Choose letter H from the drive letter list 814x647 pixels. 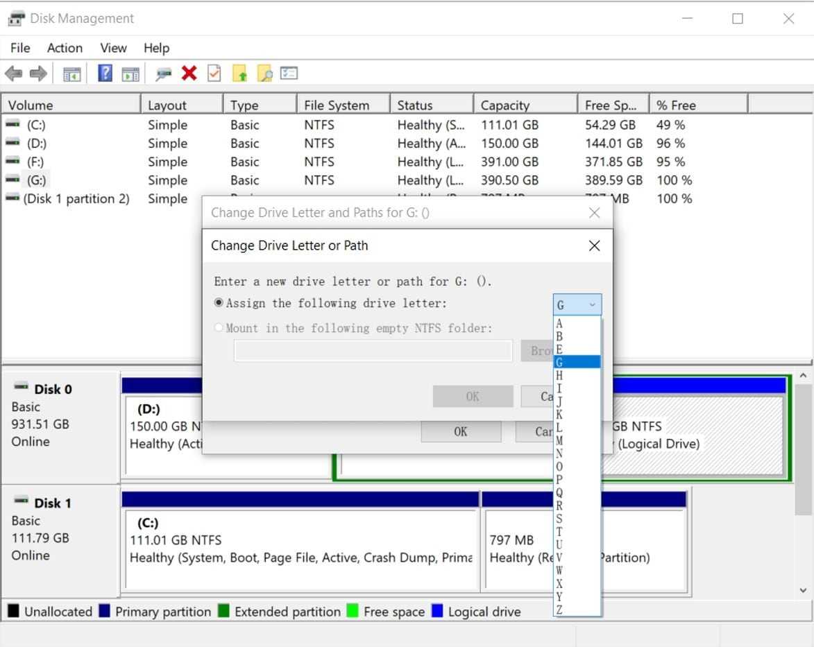560,375
